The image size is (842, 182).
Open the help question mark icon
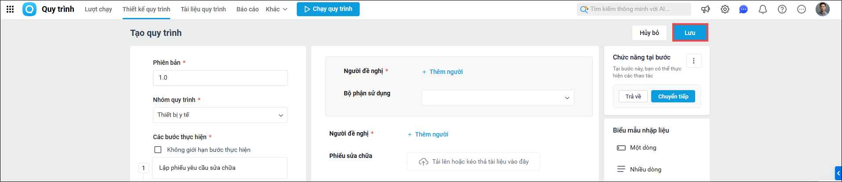(782, 9)
